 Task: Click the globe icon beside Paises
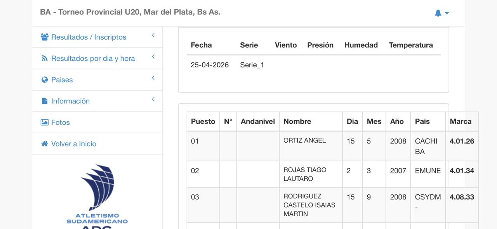45,80
